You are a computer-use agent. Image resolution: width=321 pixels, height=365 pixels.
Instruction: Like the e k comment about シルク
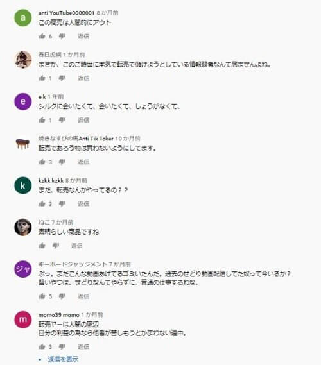[x=42, y=120]
